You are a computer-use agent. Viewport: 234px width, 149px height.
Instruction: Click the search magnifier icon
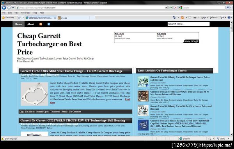pos(227,7)
